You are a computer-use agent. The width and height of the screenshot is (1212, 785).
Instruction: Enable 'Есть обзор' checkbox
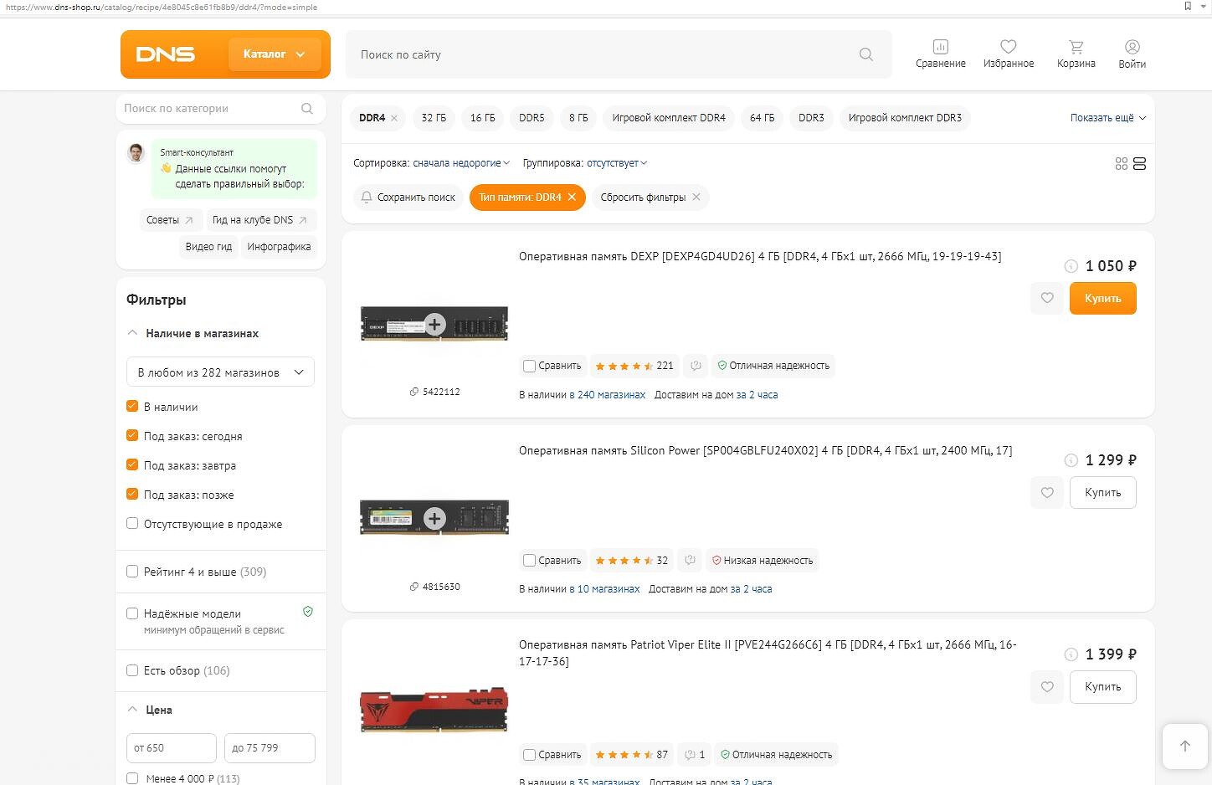[x=132, y=670]
